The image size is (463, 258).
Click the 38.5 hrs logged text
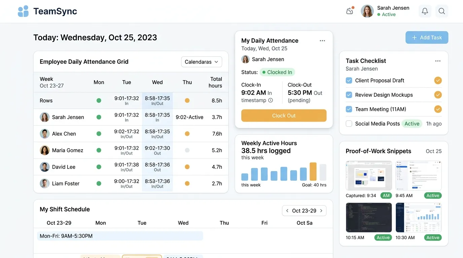(x=266, y=151)
